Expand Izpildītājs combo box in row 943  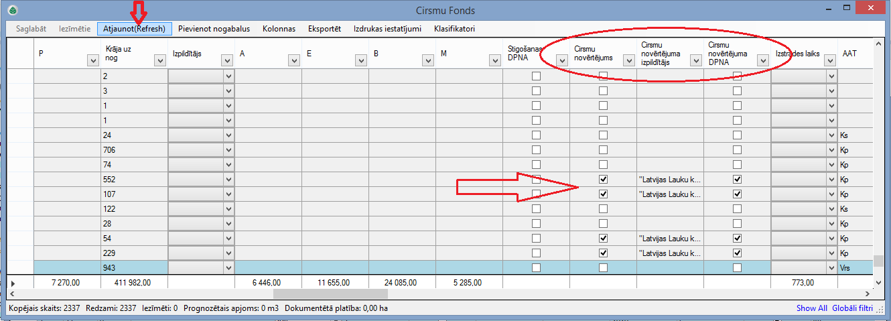click(228, 268)
